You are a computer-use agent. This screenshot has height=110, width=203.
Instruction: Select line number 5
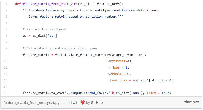coord(6,30)
